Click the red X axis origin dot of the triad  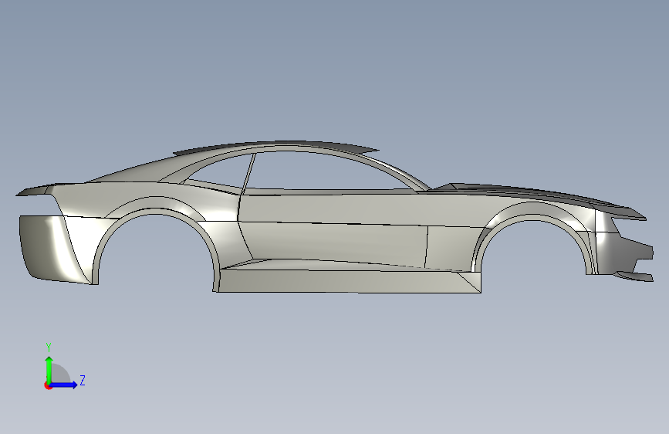[48, 385]
